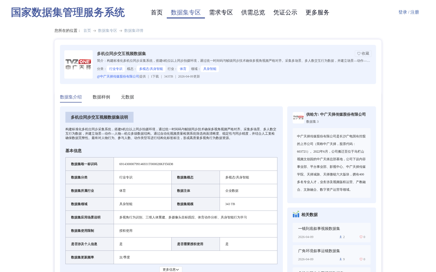Screen dimensions: 436x272
Task: Click the 具身智能 domain tag
Action: tap(210, 69)
